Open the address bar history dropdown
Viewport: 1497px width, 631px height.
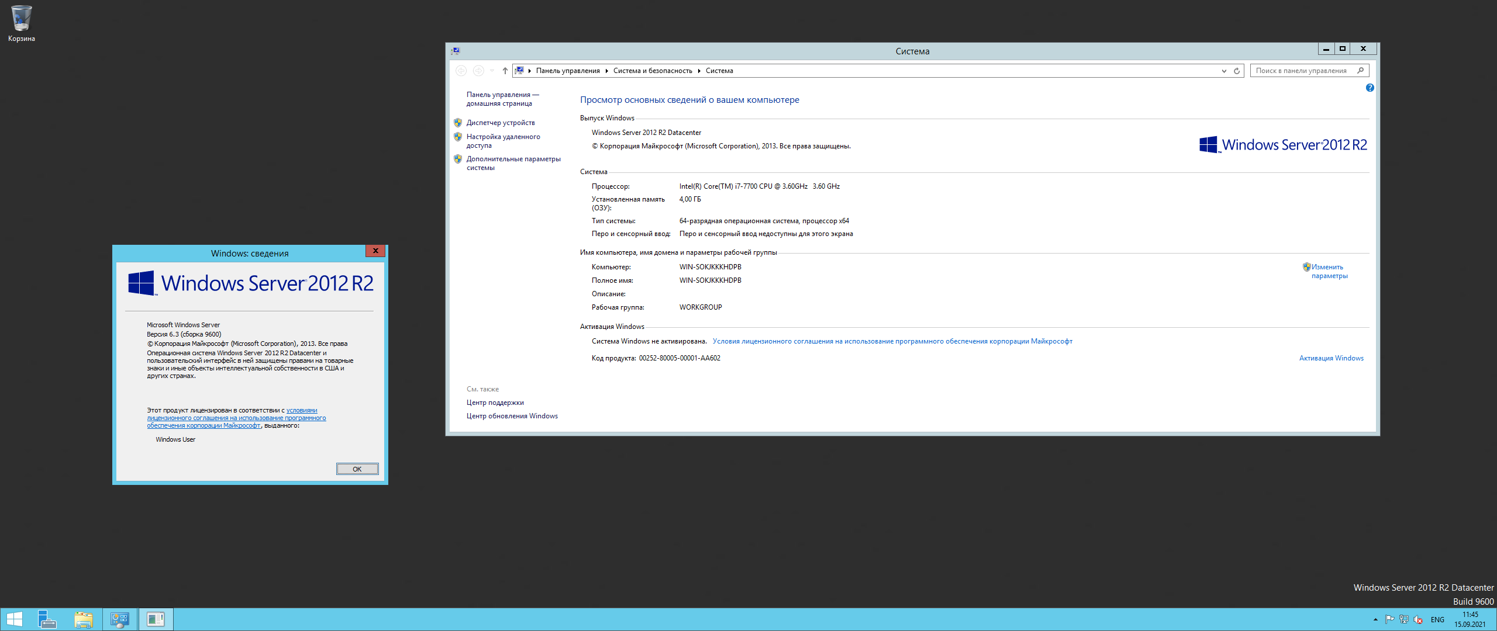pyautogui.click(x=1224, y=71)
